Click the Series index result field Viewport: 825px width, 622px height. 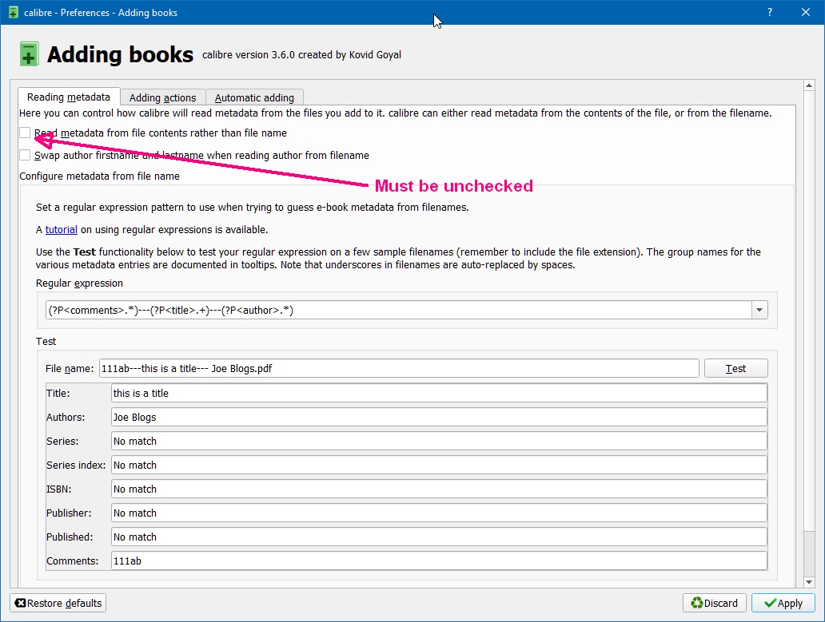coord(439,465)
